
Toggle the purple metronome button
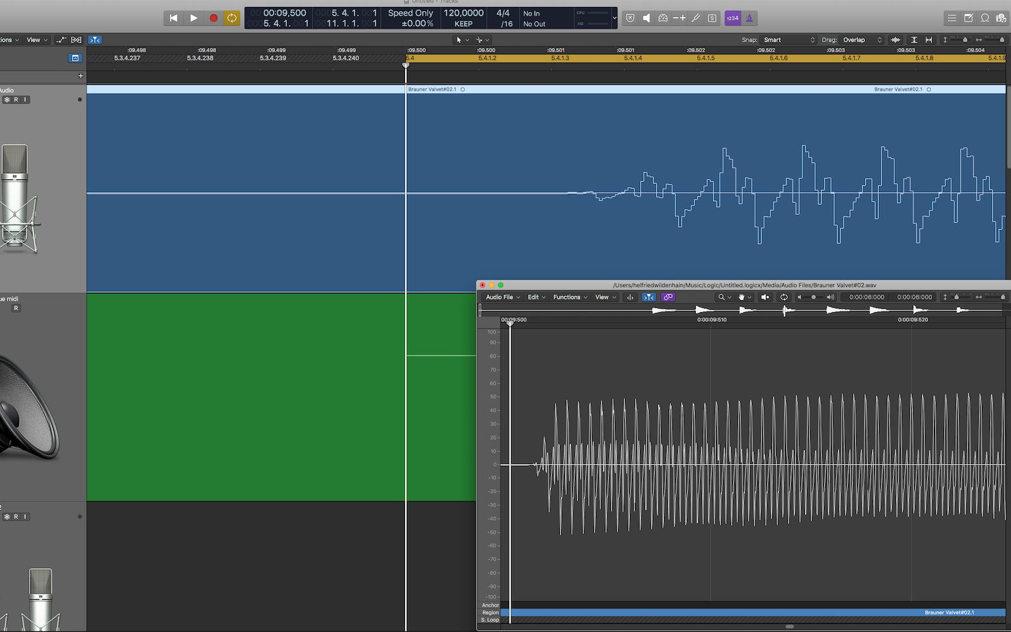point(749,18)
